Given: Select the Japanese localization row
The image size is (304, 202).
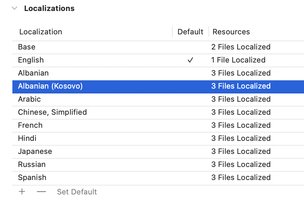Looking at the screenshot, I should click(x=35, y=151).
